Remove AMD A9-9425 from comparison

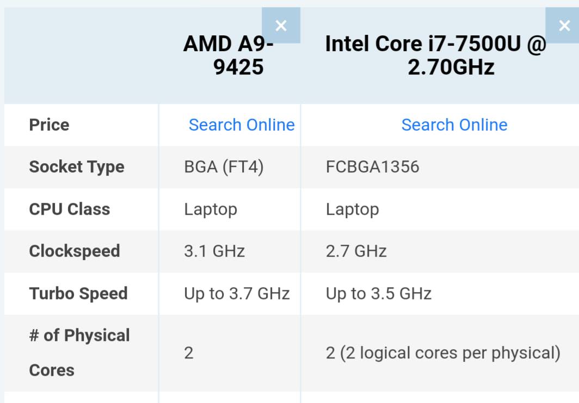point(281,26)
